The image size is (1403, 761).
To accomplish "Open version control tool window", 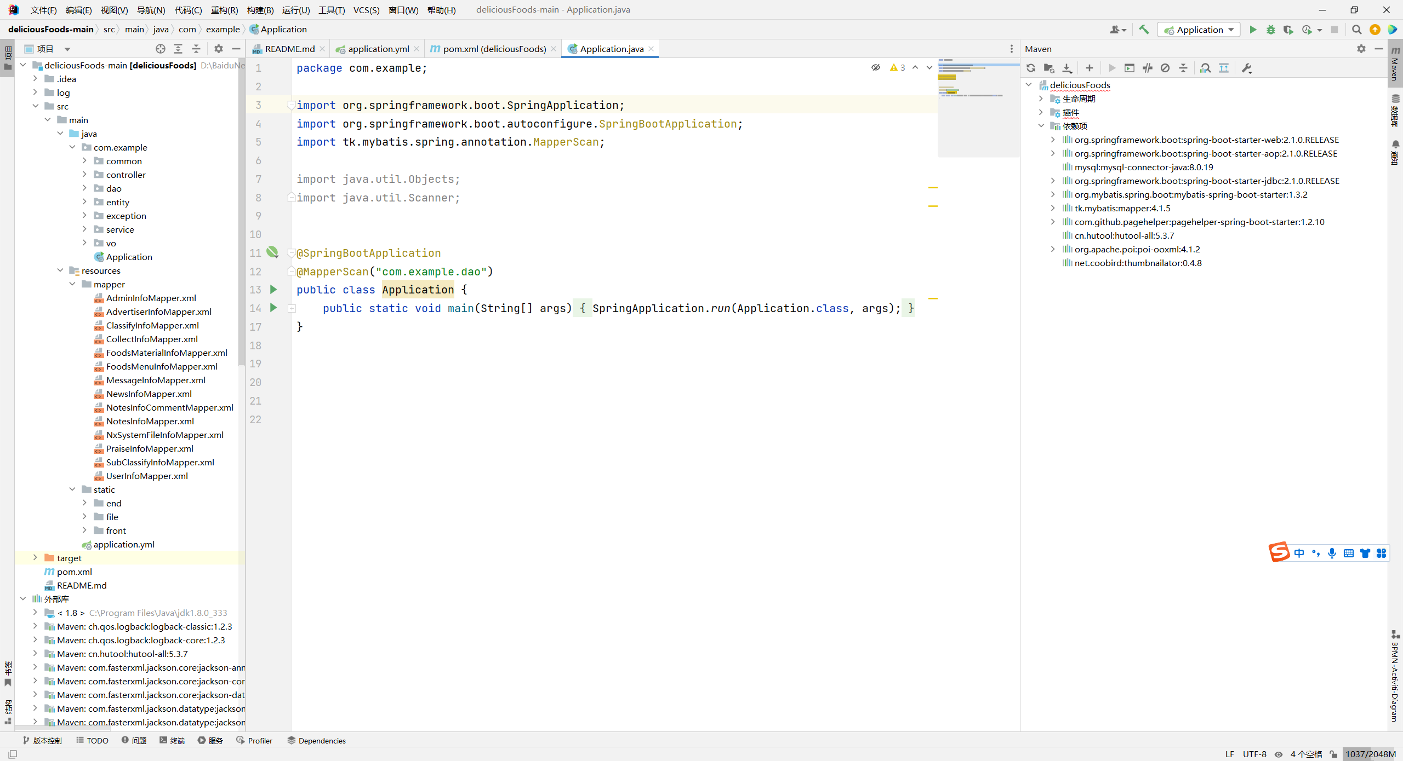I will [x=43, y=740].
